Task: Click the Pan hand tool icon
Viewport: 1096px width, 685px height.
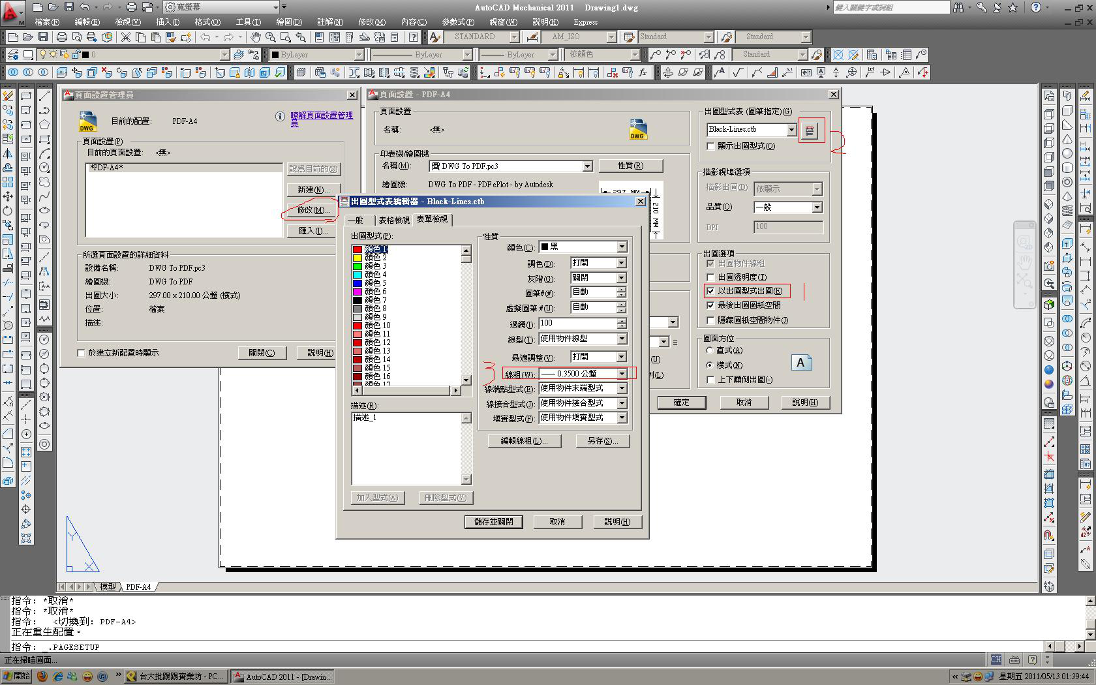Action: click(256, 37)
